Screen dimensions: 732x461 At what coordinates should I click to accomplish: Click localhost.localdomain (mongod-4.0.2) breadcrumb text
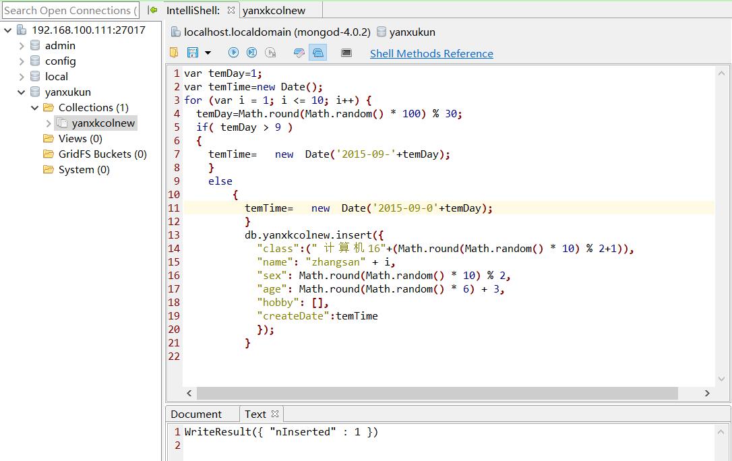click(277, 32)
